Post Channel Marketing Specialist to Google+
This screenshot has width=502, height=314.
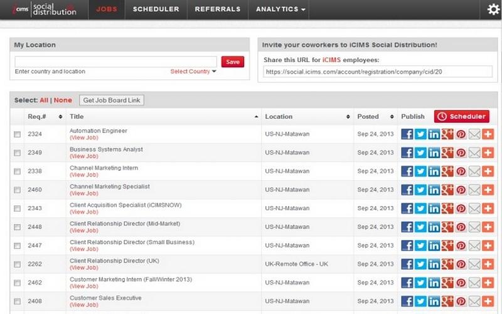(447, 190)
